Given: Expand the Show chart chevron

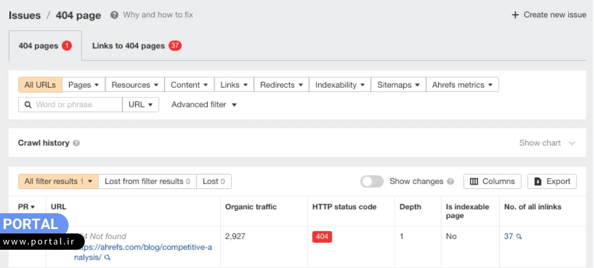Looking at the screenshot, I should (572, 143).
